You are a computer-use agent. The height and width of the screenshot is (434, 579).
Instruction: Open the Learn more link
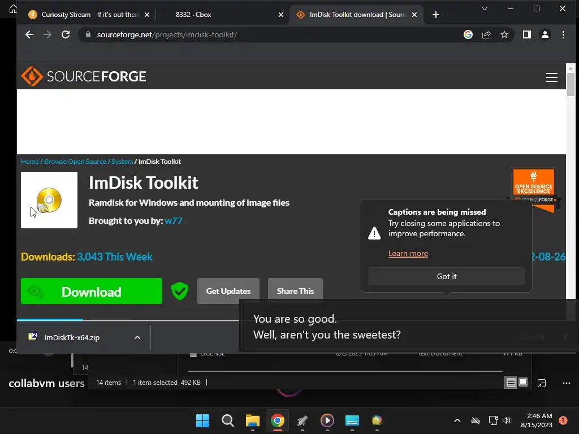[408, 254]
